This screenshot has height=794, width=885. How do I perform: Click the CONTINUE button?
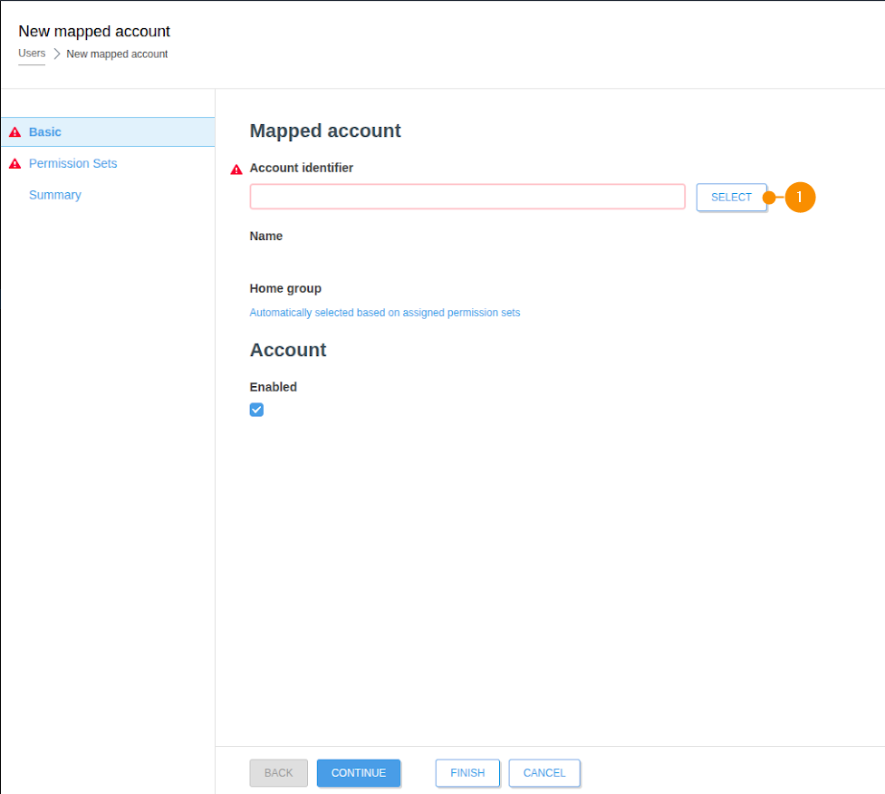(x=359, y=773)
